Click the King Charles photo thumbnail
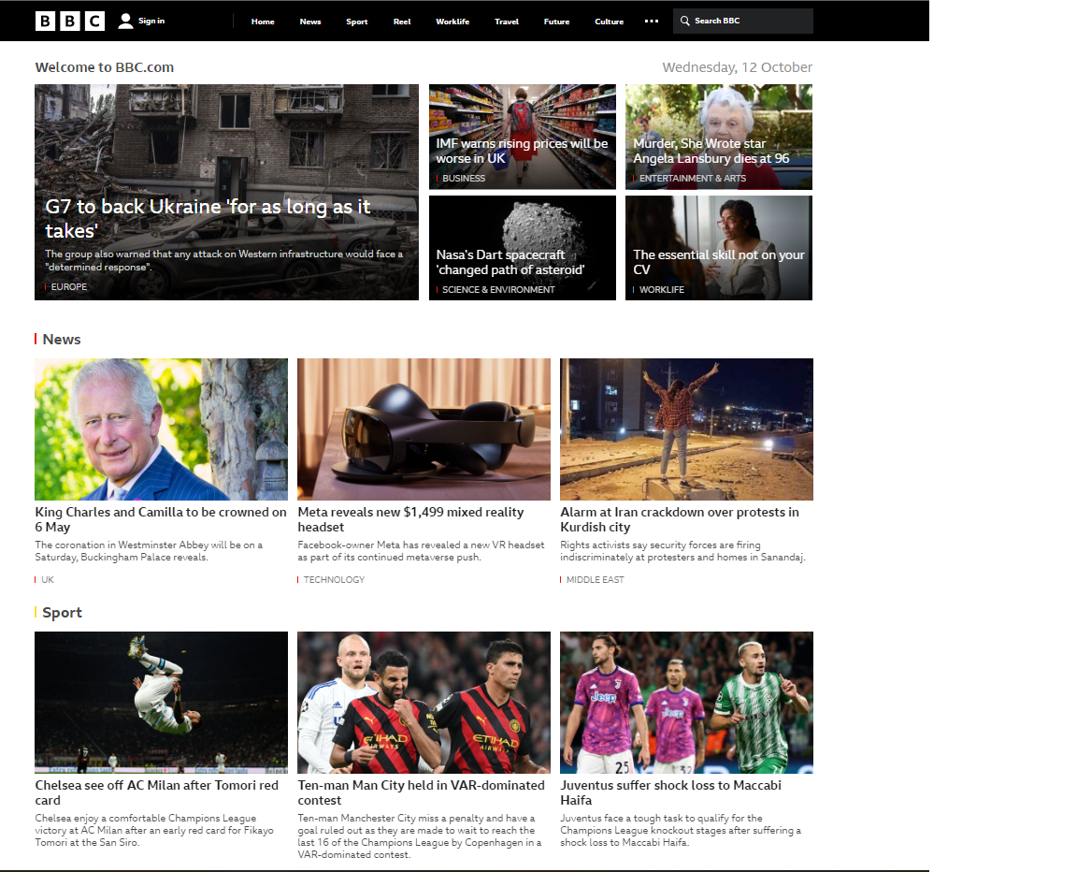The width and height of the screenshot is (1077, 872). (162, 429)
